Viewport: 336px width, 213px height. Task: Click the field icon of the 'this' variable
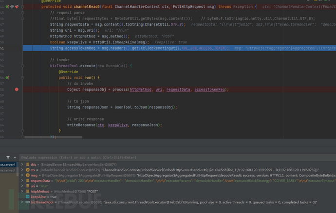tap(28, 164)
